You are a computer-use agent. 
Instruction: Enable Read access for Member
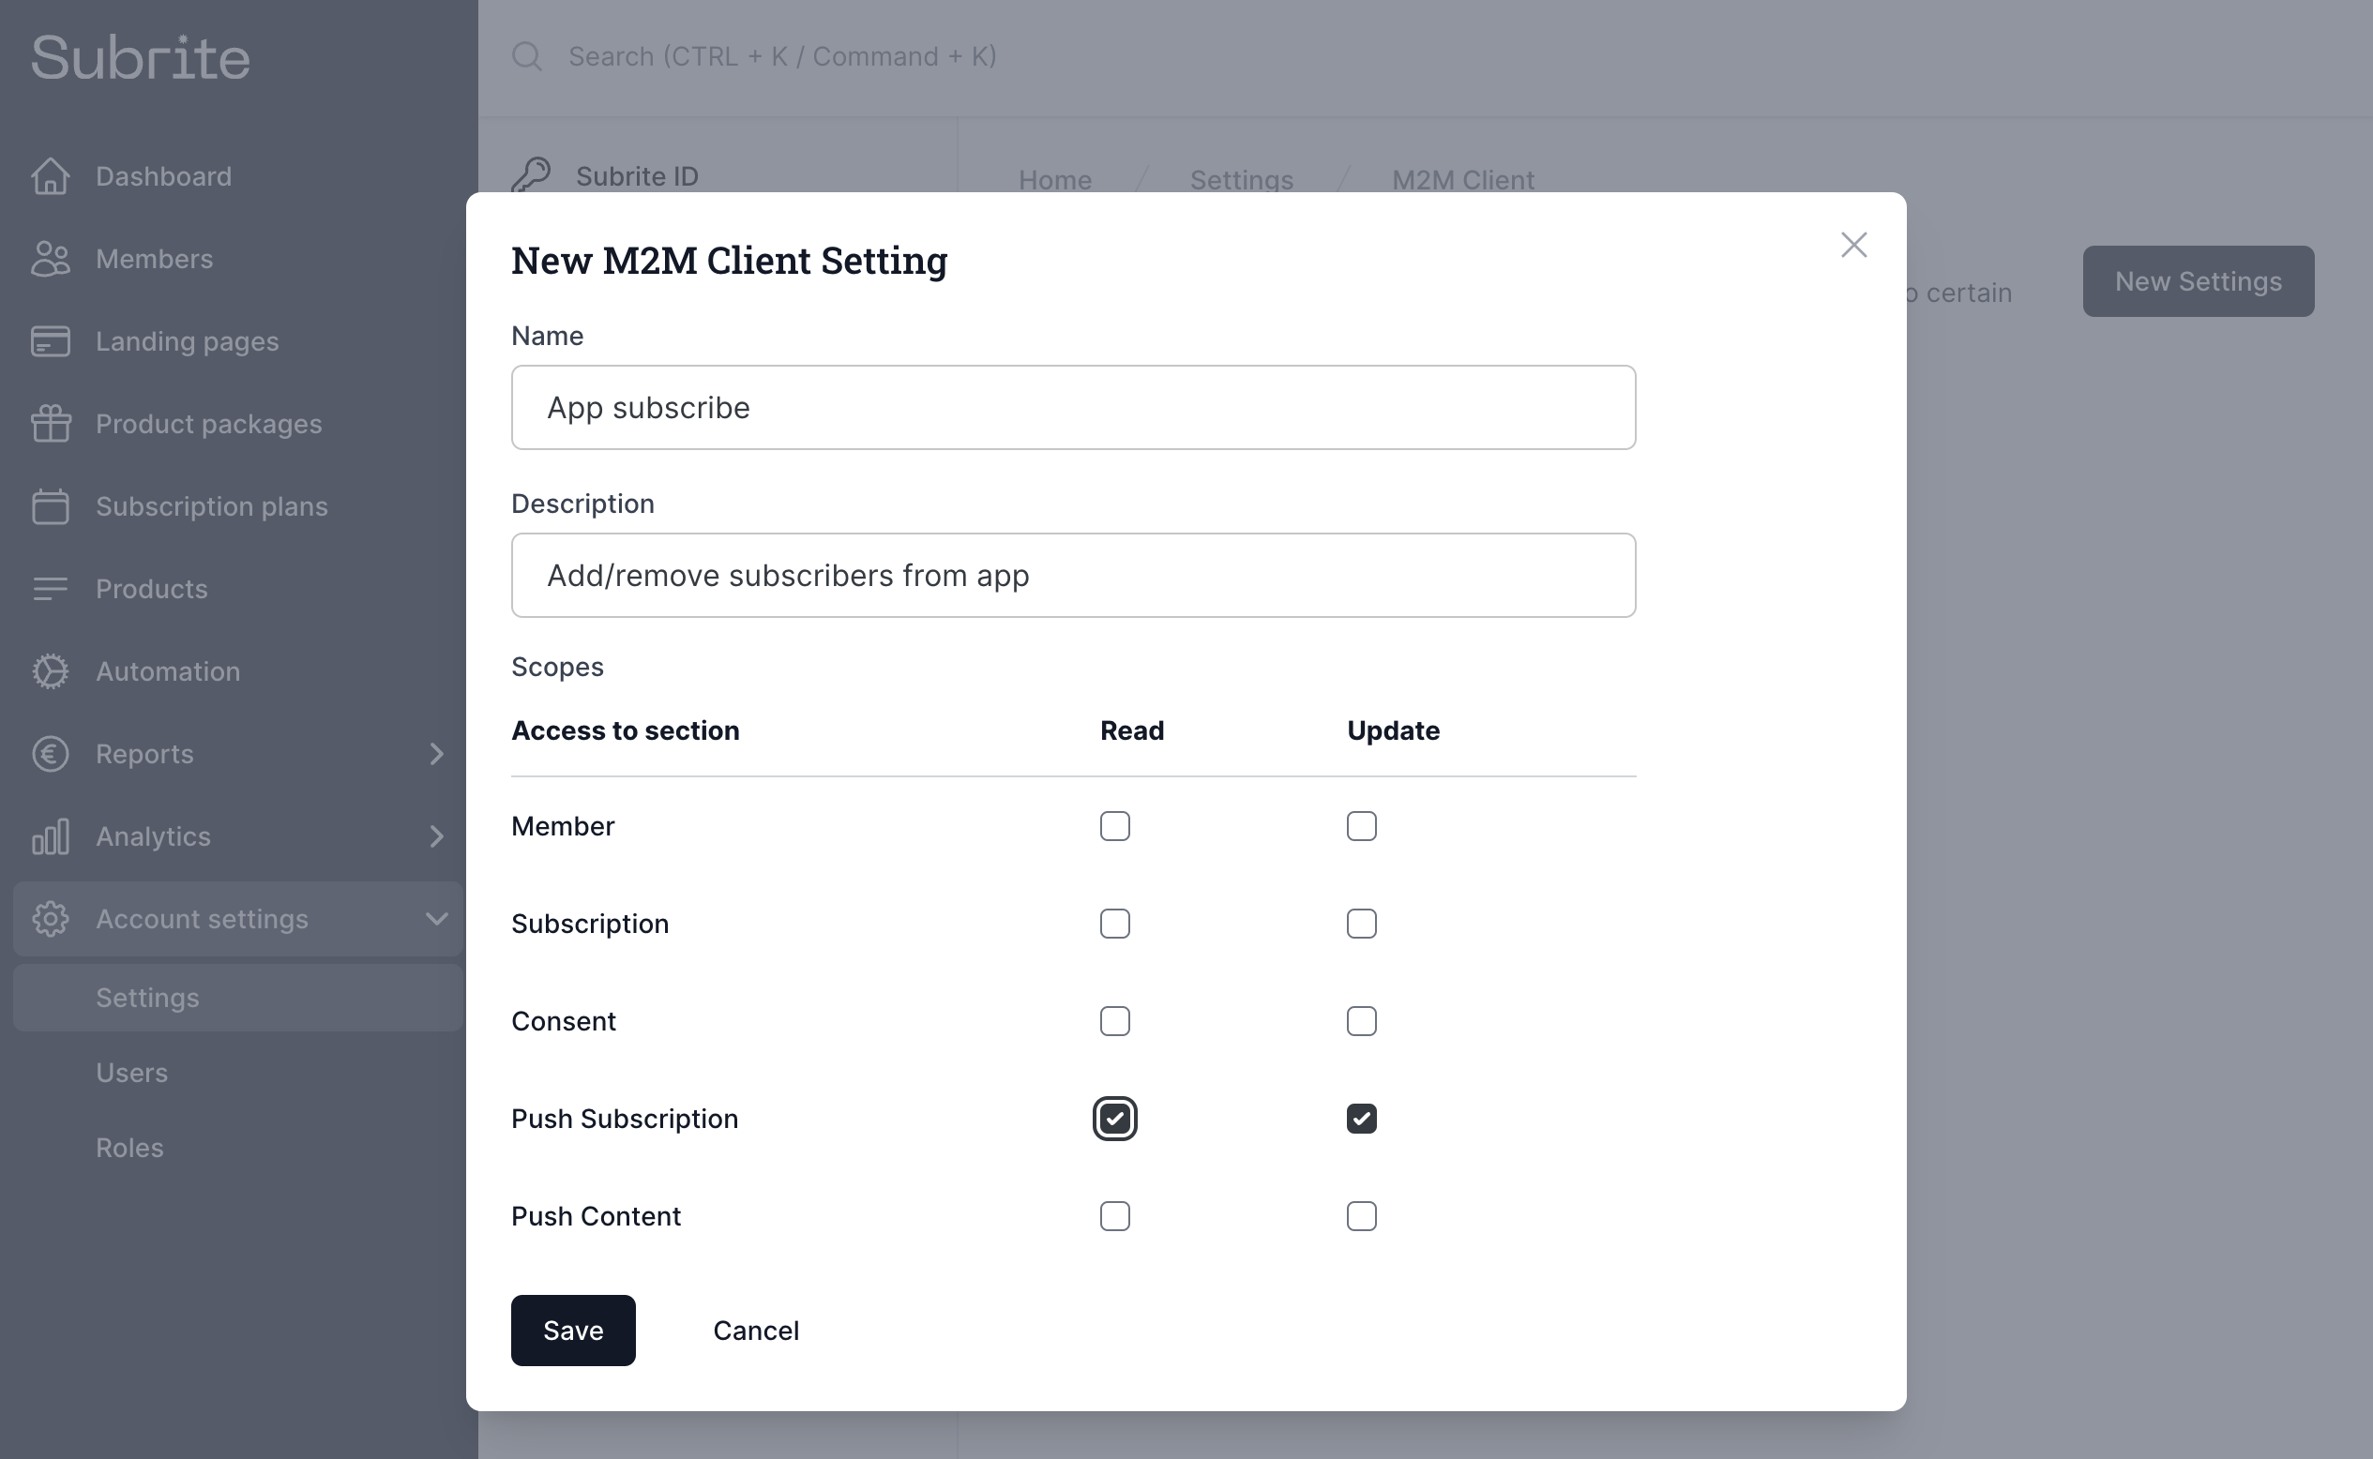[1114, 826]
